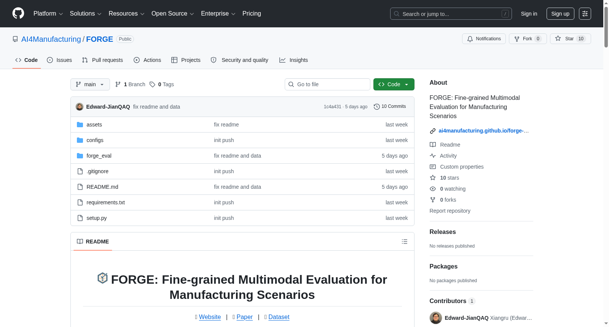The width and height of the screenshot is (609, 327).
Task: Expand the Enterprise menu
Action: pos(218,14)
